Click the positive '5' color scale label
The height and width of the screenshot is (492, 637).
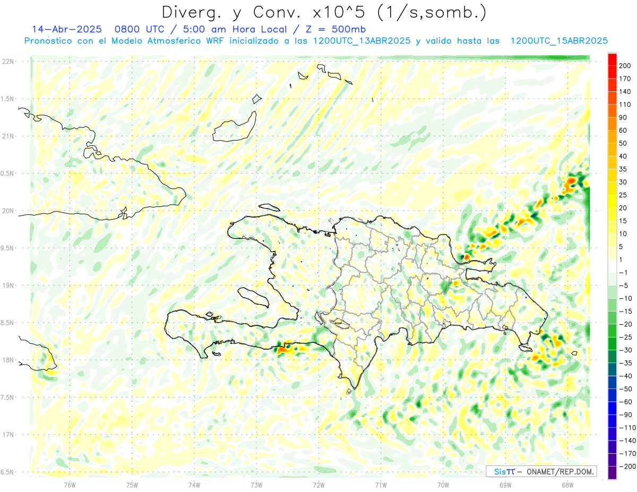tap(621, 247)
